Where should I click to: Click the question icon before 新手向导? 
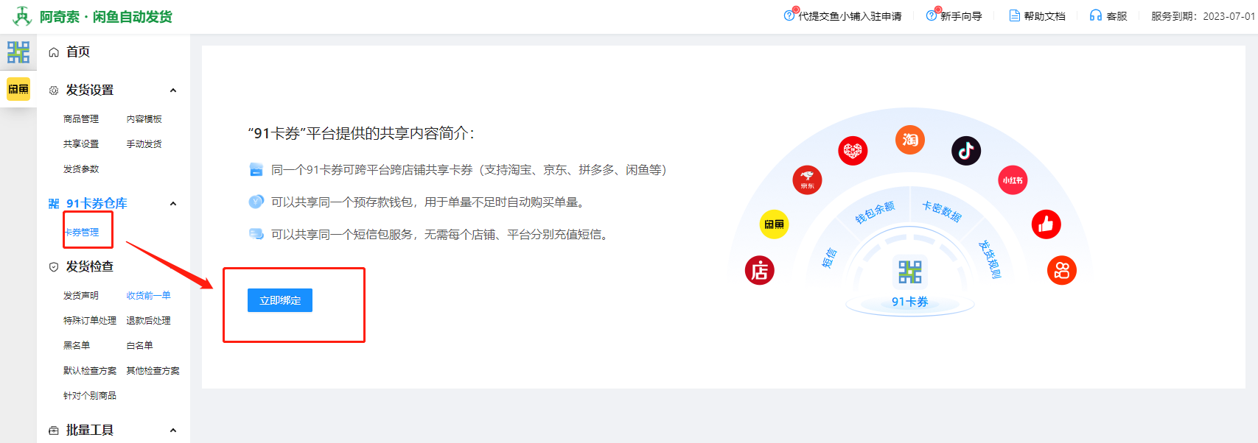(932, 15)
